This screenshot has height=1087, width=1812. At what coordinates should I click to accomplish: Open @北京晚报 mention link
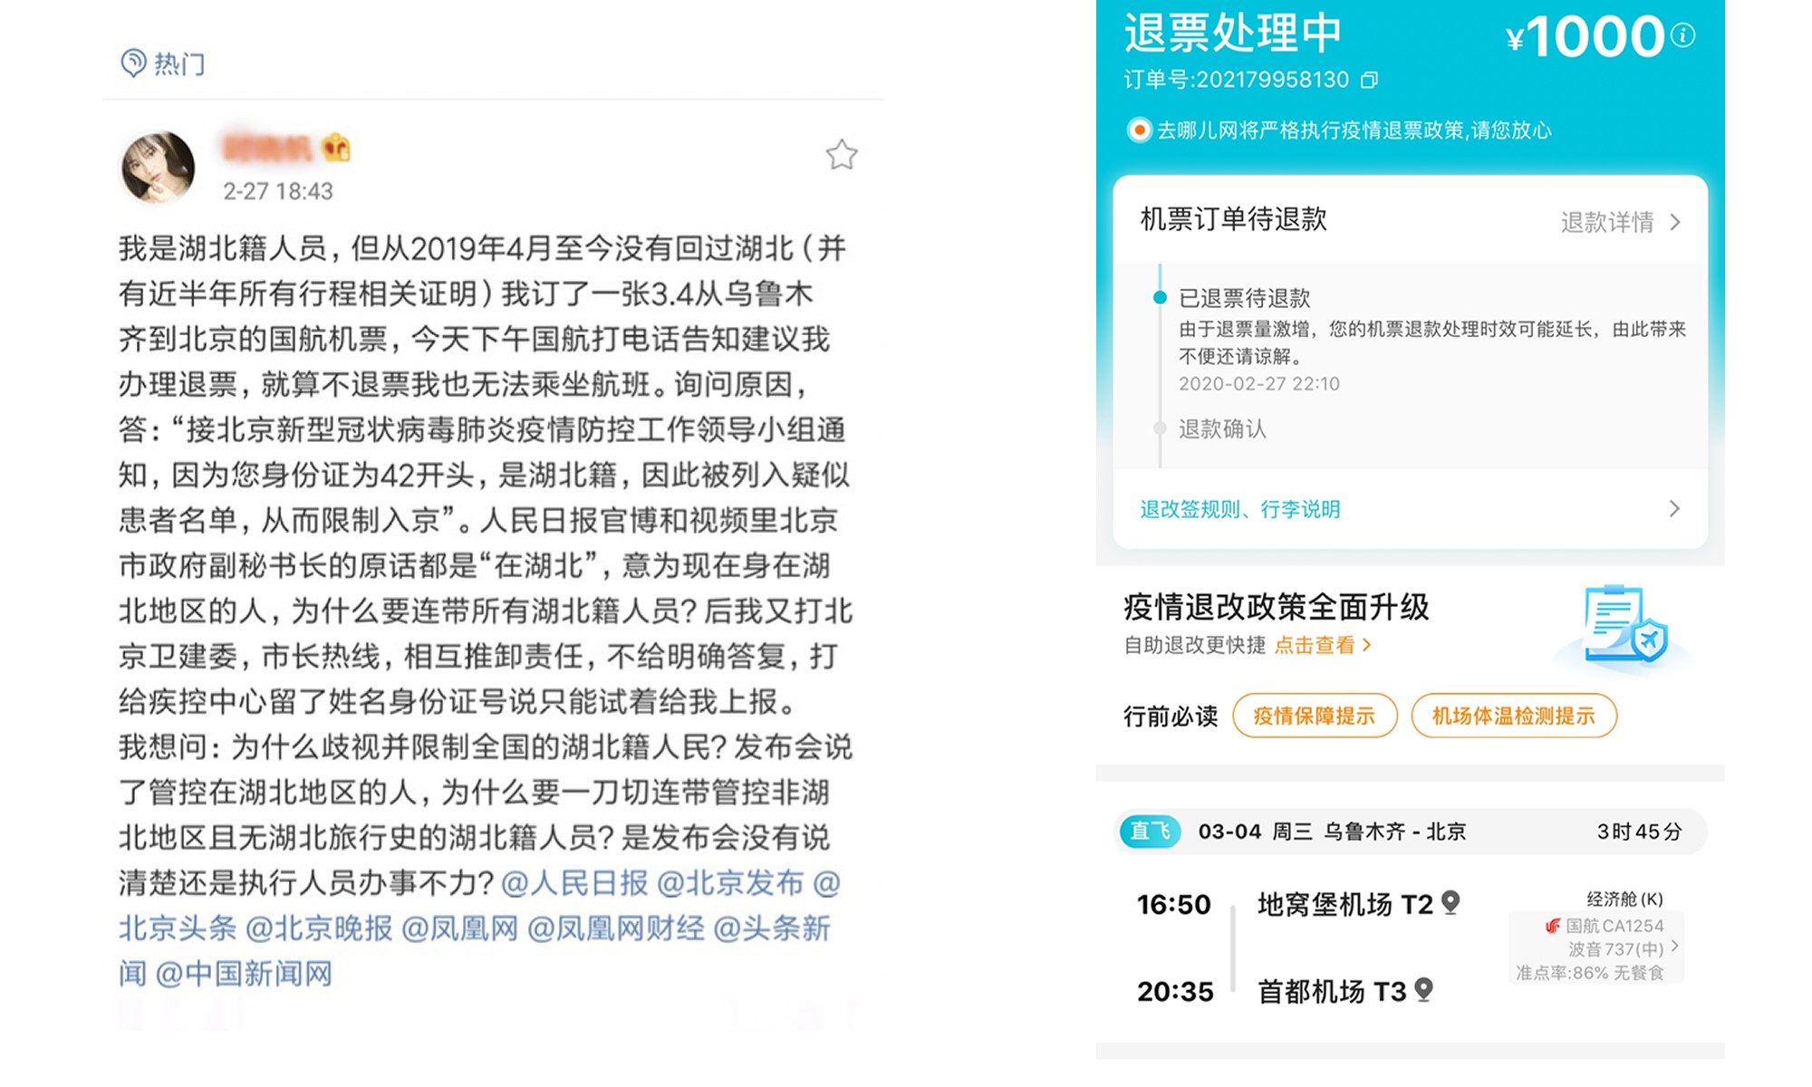click(319, 928)
